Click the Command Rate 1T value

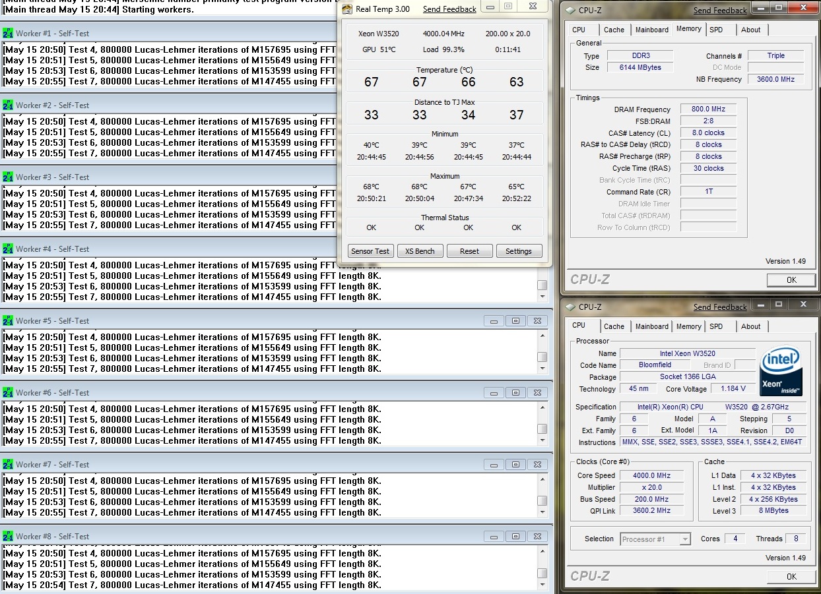pyautogui.click(x=708, y=192)
